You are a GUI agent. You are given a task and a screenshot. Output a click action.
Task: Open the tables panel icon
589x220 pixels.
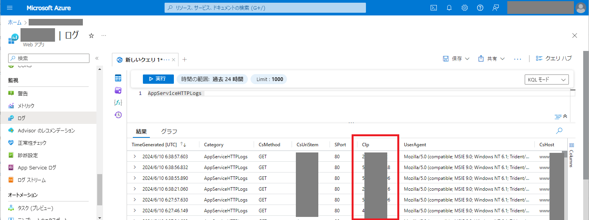tap(118, 78)
